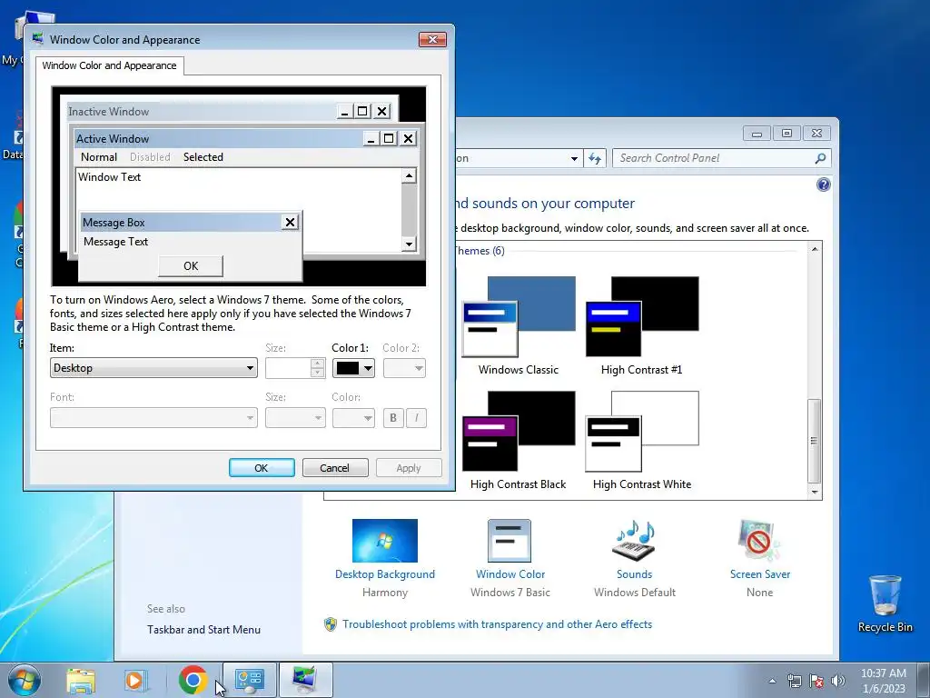This screenshot has width=930, height=698.
Task: Click the network tray icon
Action: 794,681
